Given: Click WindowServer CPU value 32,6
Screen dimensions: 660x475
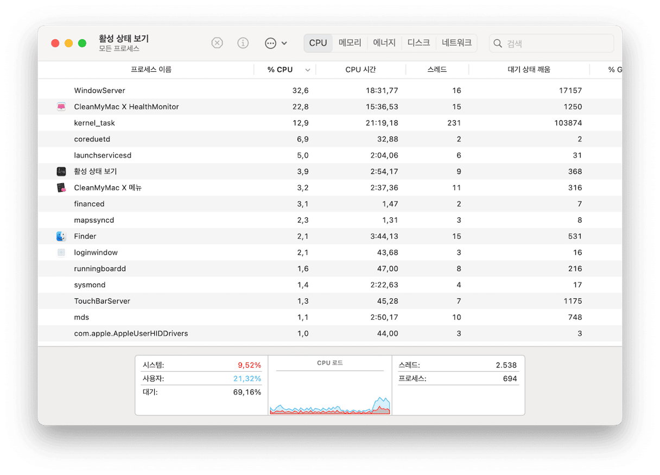Looking at the screenshot, I should click(x=300, y=91).
